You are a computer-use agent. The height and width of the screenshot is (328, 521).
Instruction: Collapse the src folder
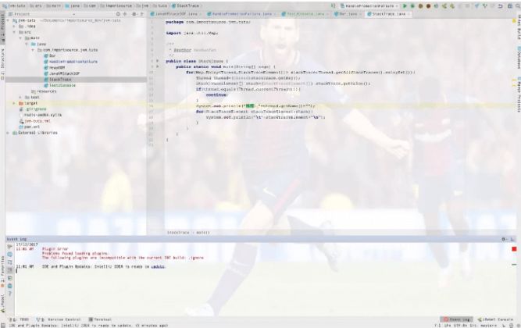coord(14,32)
